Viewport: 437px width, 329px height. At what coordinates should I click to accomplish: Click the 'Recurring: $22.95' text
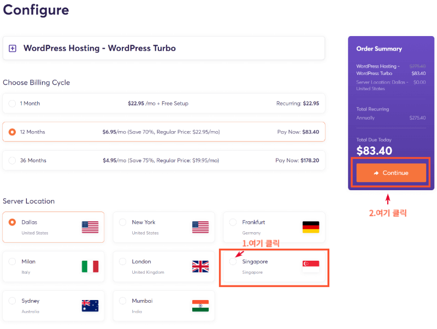point(298,103)
